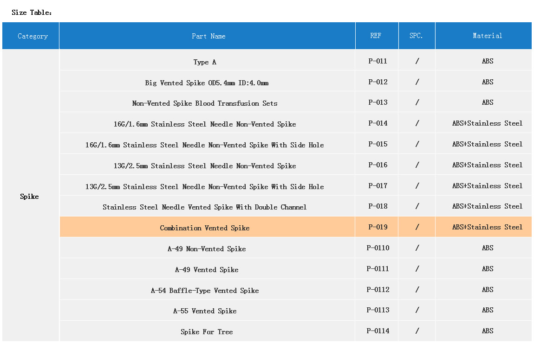This screenshot has width=534, height=343.
Task: Click the Category column header
Action: point(33,36)
